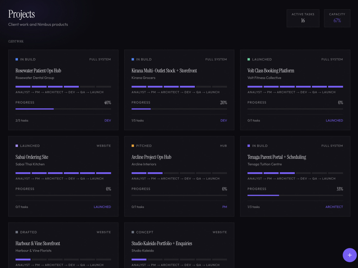Viewport: 358px width, 268px height.
Task: Click Sabai stage pipeline segments
Action: coord(63,173)
